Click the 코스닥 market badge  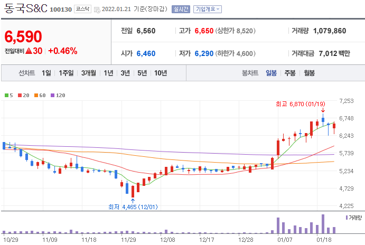pyautogui.click(x=82, y=9)
